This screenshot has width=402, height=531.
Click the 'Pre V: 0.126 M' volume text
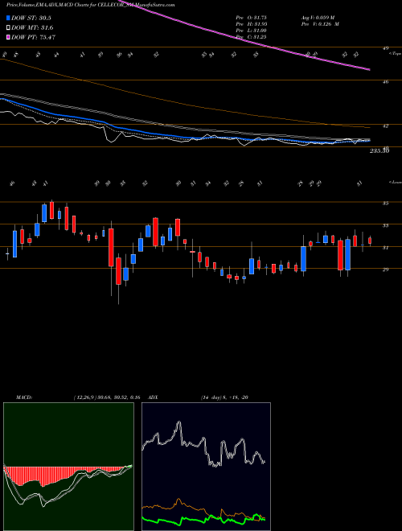coord(320,23)
